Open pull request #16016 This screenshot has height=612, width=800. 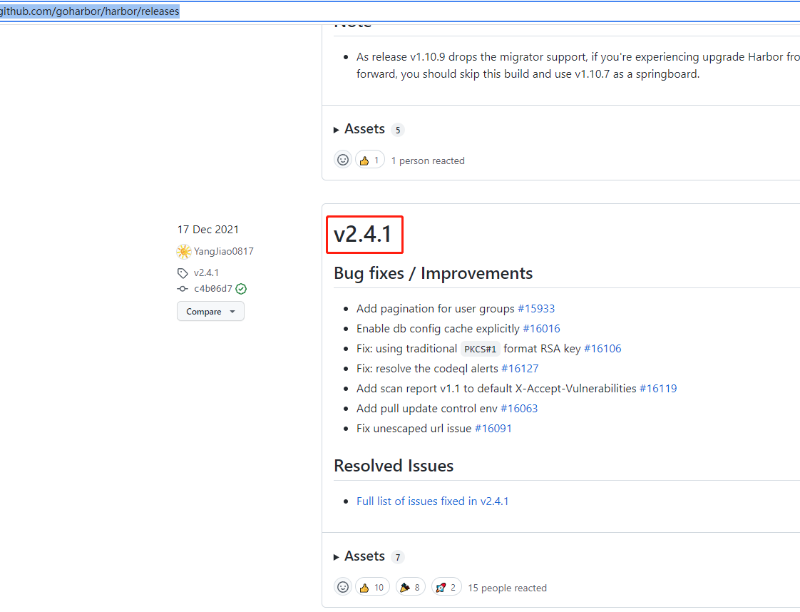tap(541, 328)
